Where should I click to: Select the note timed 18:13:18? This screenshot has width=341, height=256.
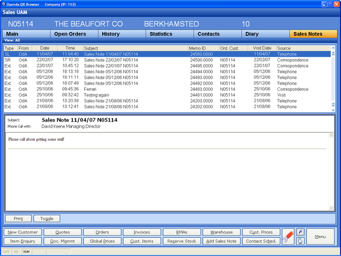pyautogui.click(x=168, y=72)
